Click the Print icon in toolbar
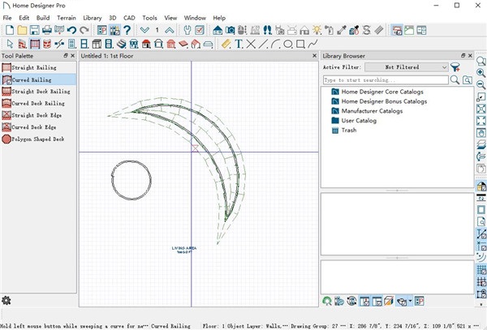This screenshot has height=330, width=487. click(46, 30)
